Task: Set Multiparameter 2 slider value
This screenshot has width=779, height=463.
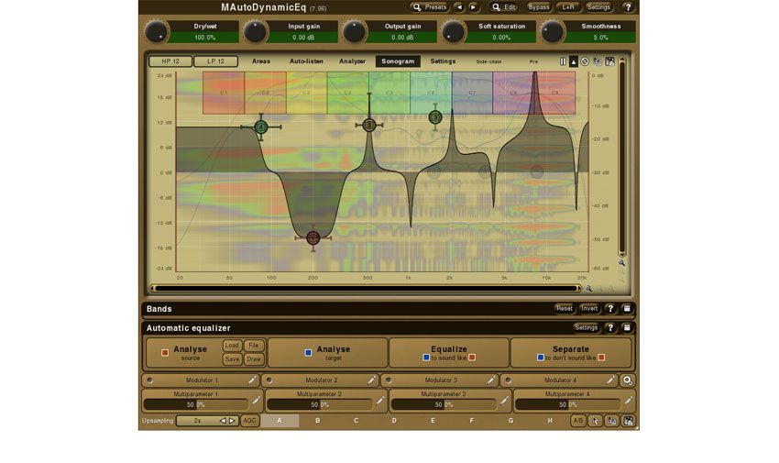Action: click(x=320, y=405)
